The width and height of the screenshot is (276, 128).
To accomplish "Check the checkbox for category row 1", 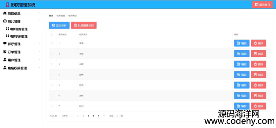I will (52, 43).
